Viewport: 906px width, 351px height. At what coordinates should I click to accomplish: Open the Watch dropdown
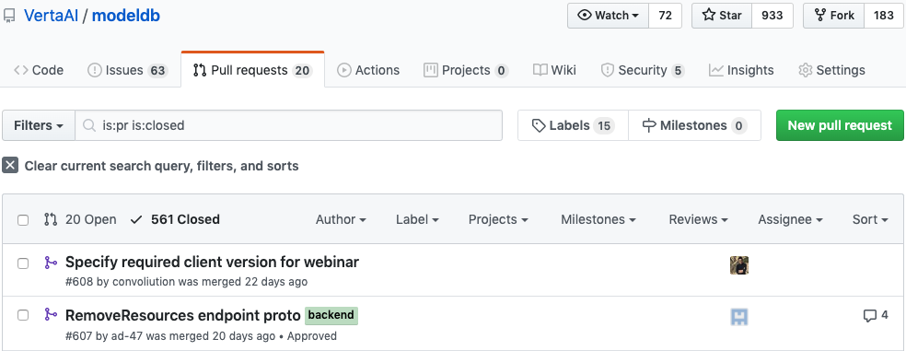tap(609, 16)
